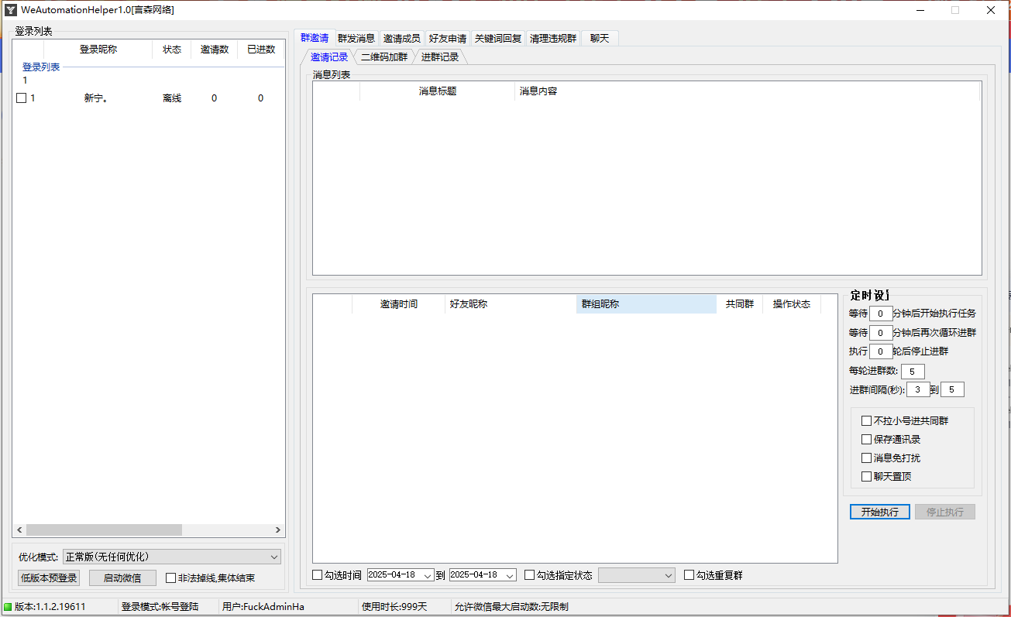Click the login list's left scroll arrow
The height and width of the screenshot is (617, 1011).
pos(19,530)
